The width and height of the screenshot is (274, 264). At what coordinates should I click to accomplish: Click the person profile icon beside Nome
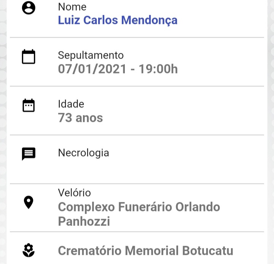(x=29, y=8)
